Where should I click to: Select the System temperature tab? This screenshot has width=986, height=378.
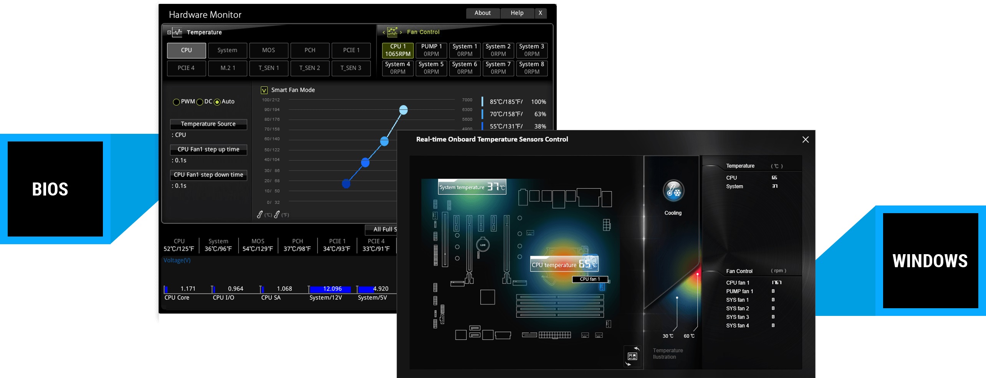[x=227, y=50]
